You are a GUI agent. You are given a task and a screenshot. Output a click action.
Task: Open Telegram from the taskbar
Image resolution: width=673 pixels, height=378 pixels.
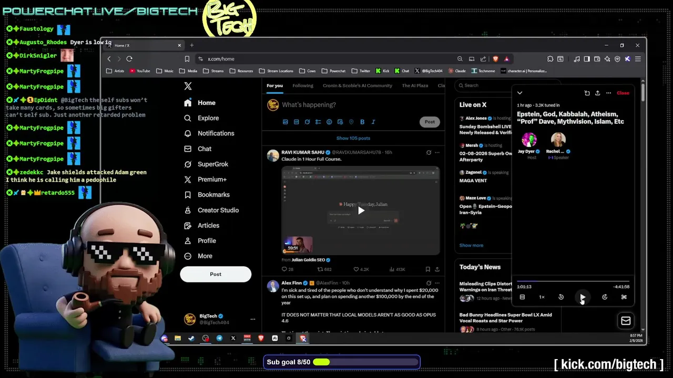(x=219, y=339)
